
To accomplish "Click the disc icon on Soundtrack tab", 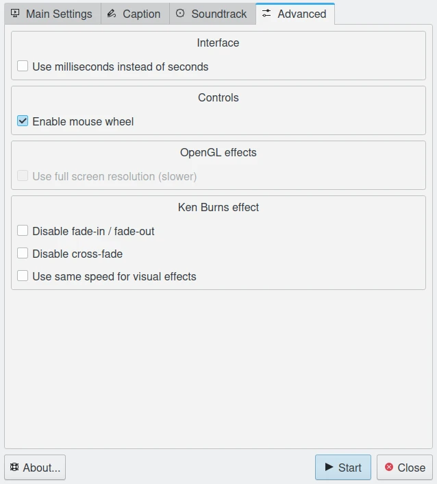I will 180,14.
